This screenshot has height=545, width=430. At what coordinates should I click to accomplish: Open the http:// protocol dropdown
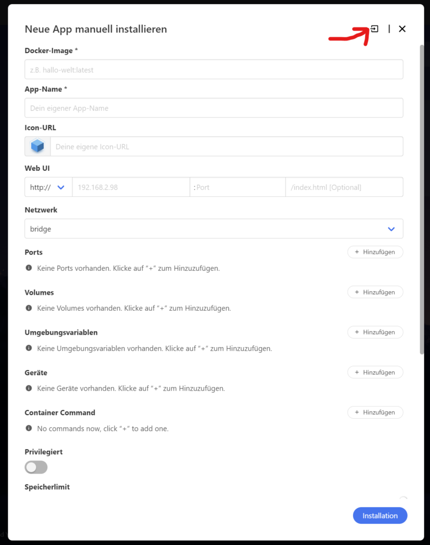(48, 187)
